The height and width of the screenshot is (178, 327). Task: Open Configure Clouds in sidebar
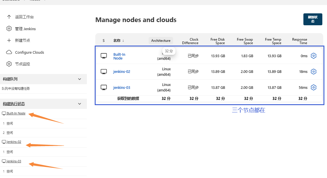[x=29, y=52]
